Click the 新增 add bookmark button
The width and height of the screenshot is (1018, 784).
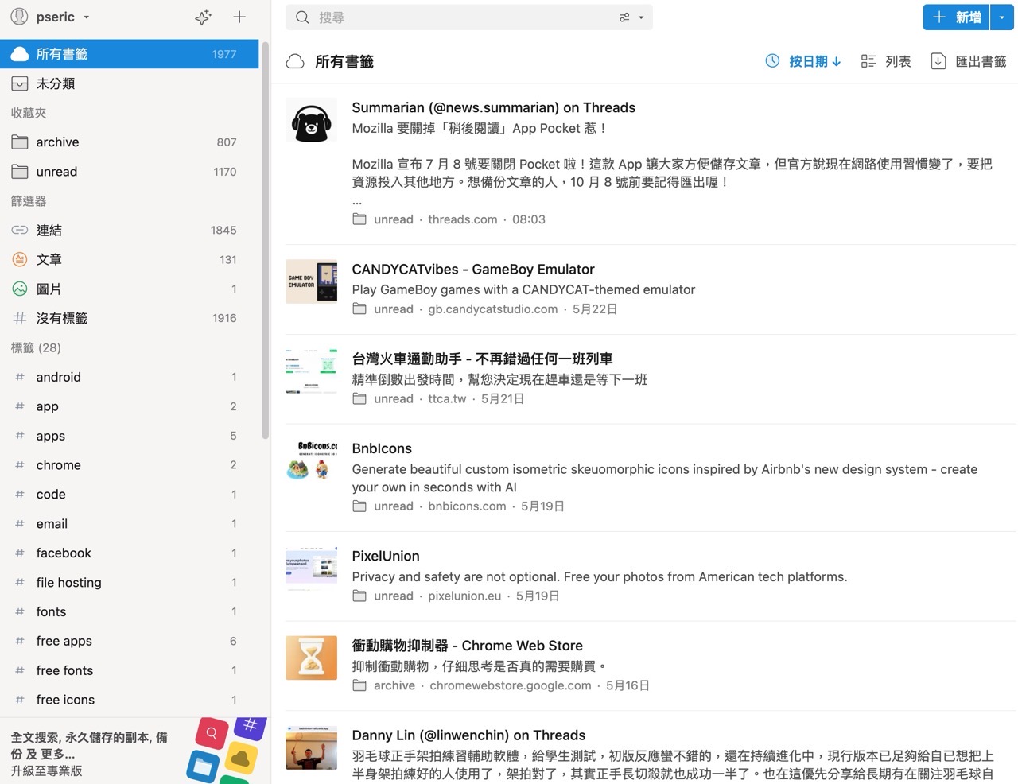(x=957, y=17)
